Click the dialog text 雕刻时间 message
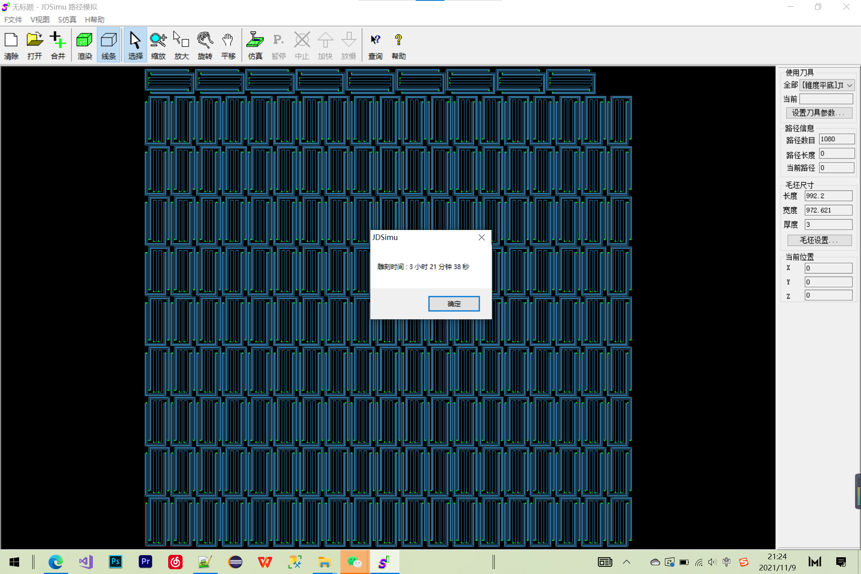The image size is (861, 574). pyautogui.click(x=423, y=267)
